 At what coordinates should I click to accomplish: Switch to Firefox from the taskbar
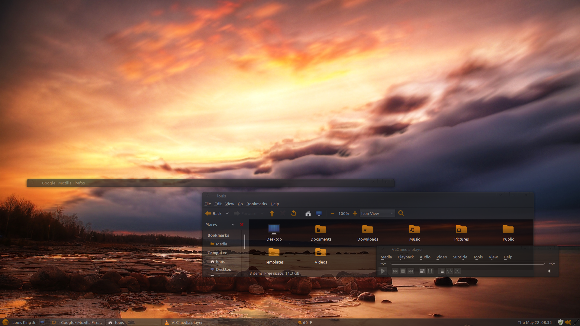[78, 322]
